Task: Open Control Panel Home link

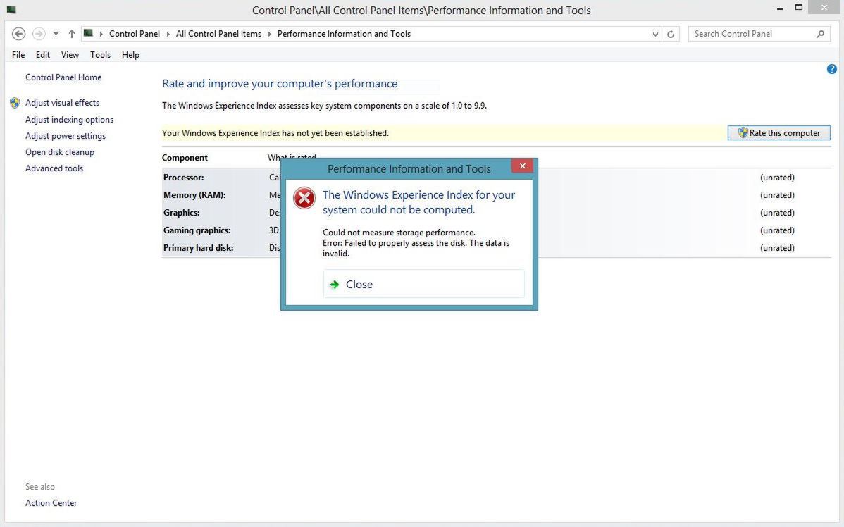Action: click(63, 77)
